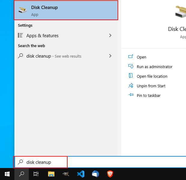Screen dimensions: 186x180
Task: Select the disk cleanup web results entry
Action: (66, 56)
